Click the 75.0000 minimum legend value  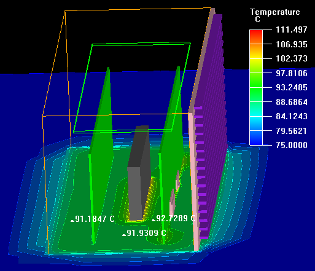point(292,145)
